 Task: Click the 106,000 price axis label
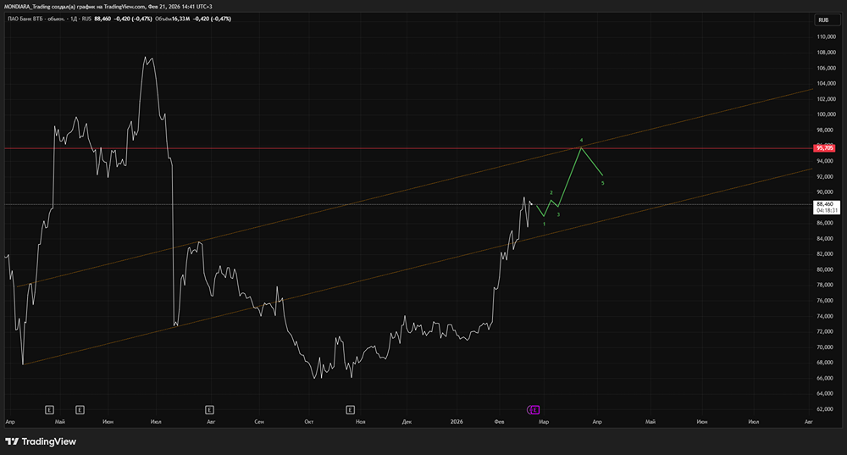826,68
